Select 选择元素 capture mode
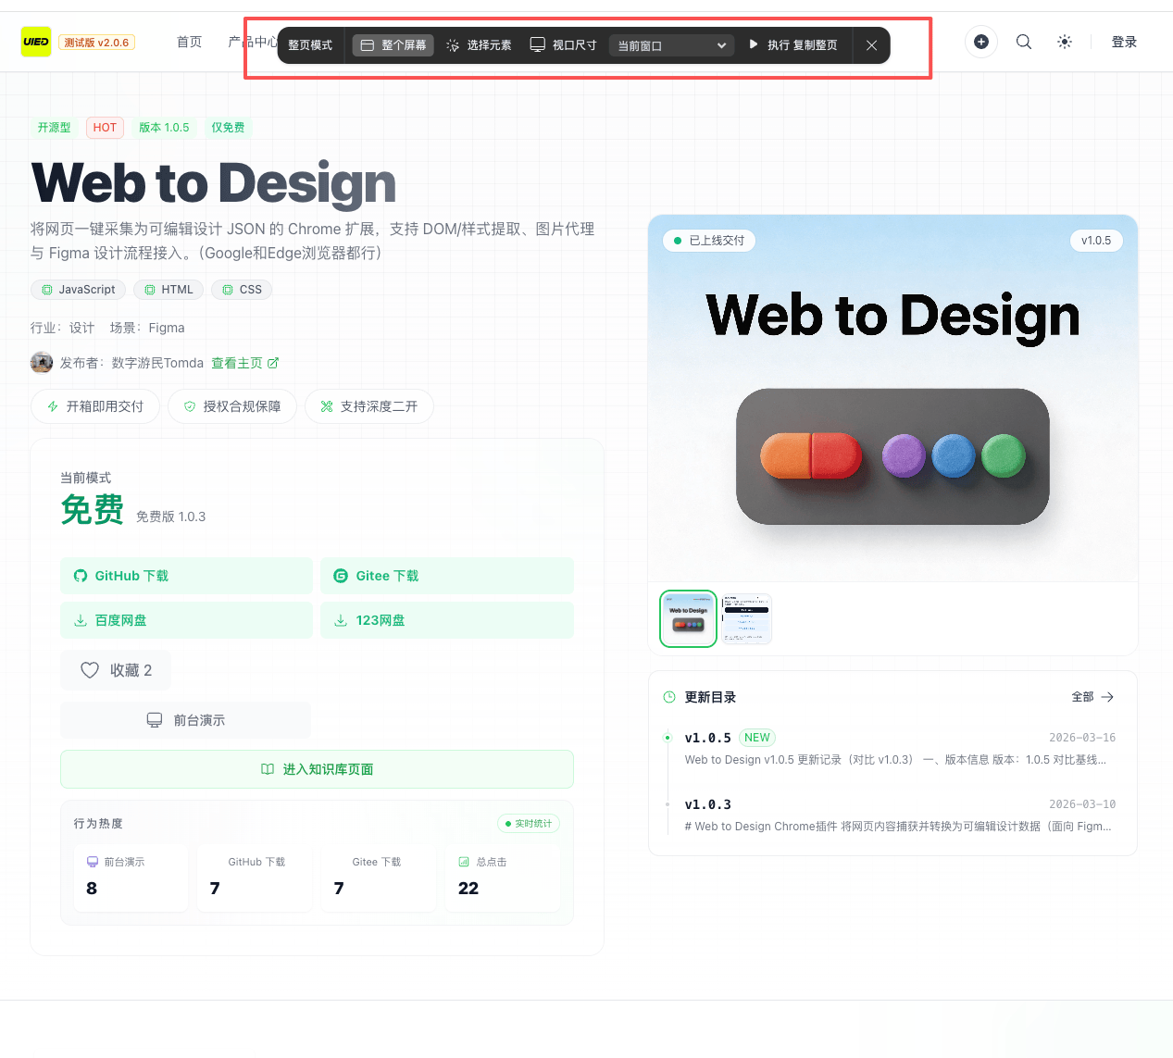This screenshot has width=1173, height=1058. [x=479, y=45]
